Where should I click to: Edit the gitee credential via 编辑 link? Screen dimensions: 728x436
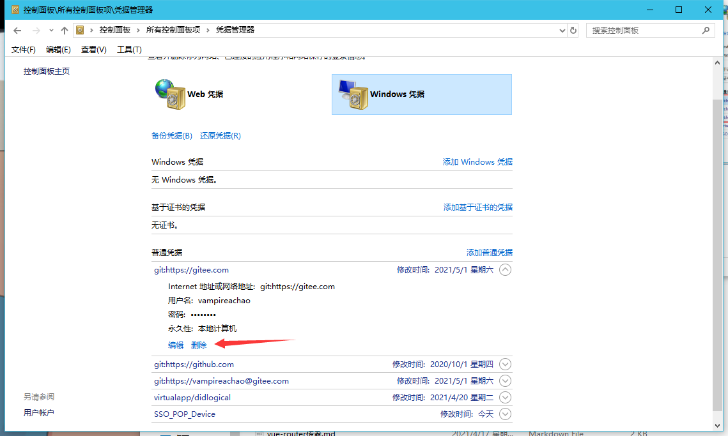[x=175, y=345]
